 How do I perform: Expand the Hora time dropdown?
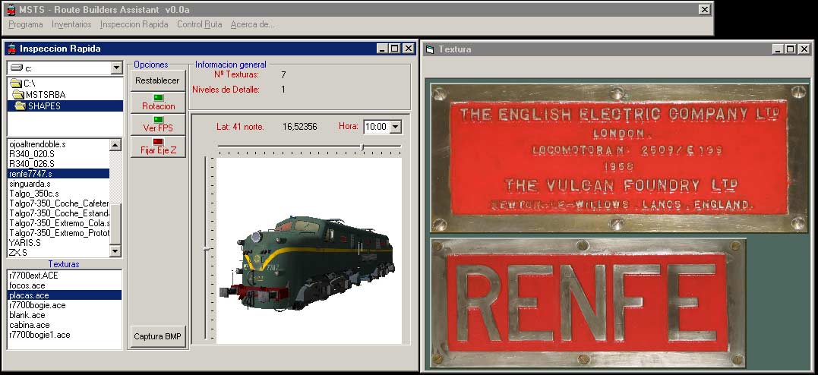(x=395, y=127)
